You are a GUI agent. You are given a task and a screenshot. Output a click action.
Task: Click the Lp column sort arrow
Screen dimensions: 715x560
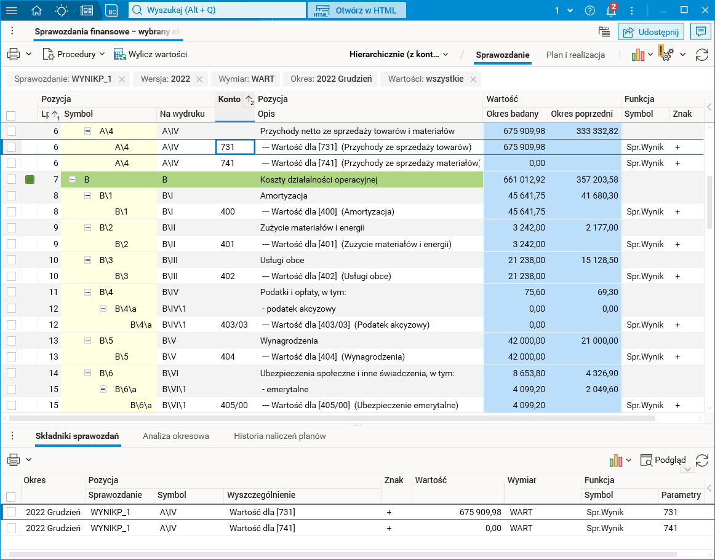[x=55, y=114]
